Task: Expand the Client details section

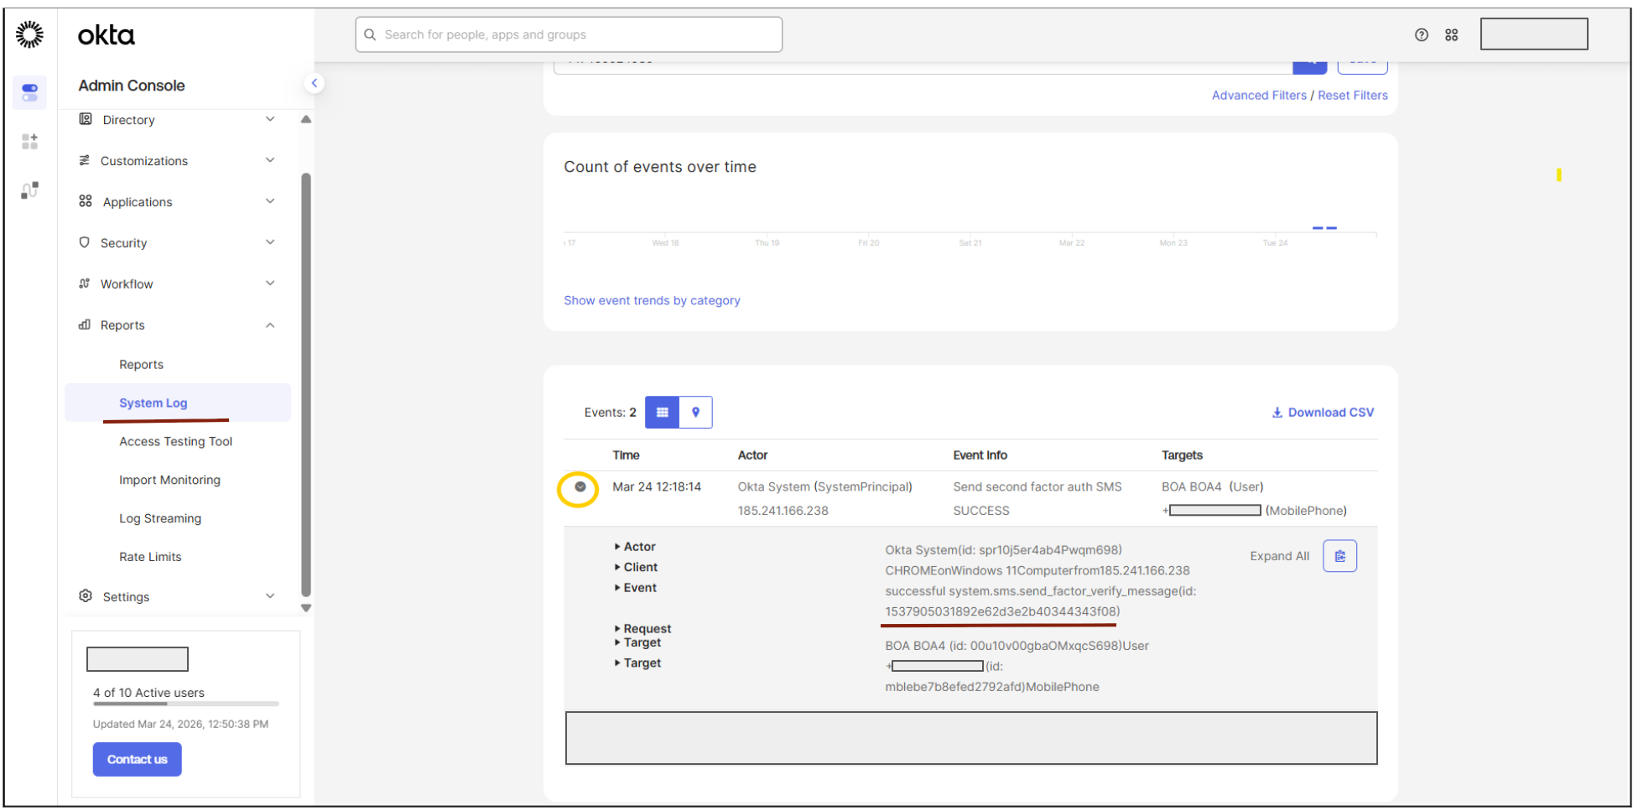Action: coord(636,567)
